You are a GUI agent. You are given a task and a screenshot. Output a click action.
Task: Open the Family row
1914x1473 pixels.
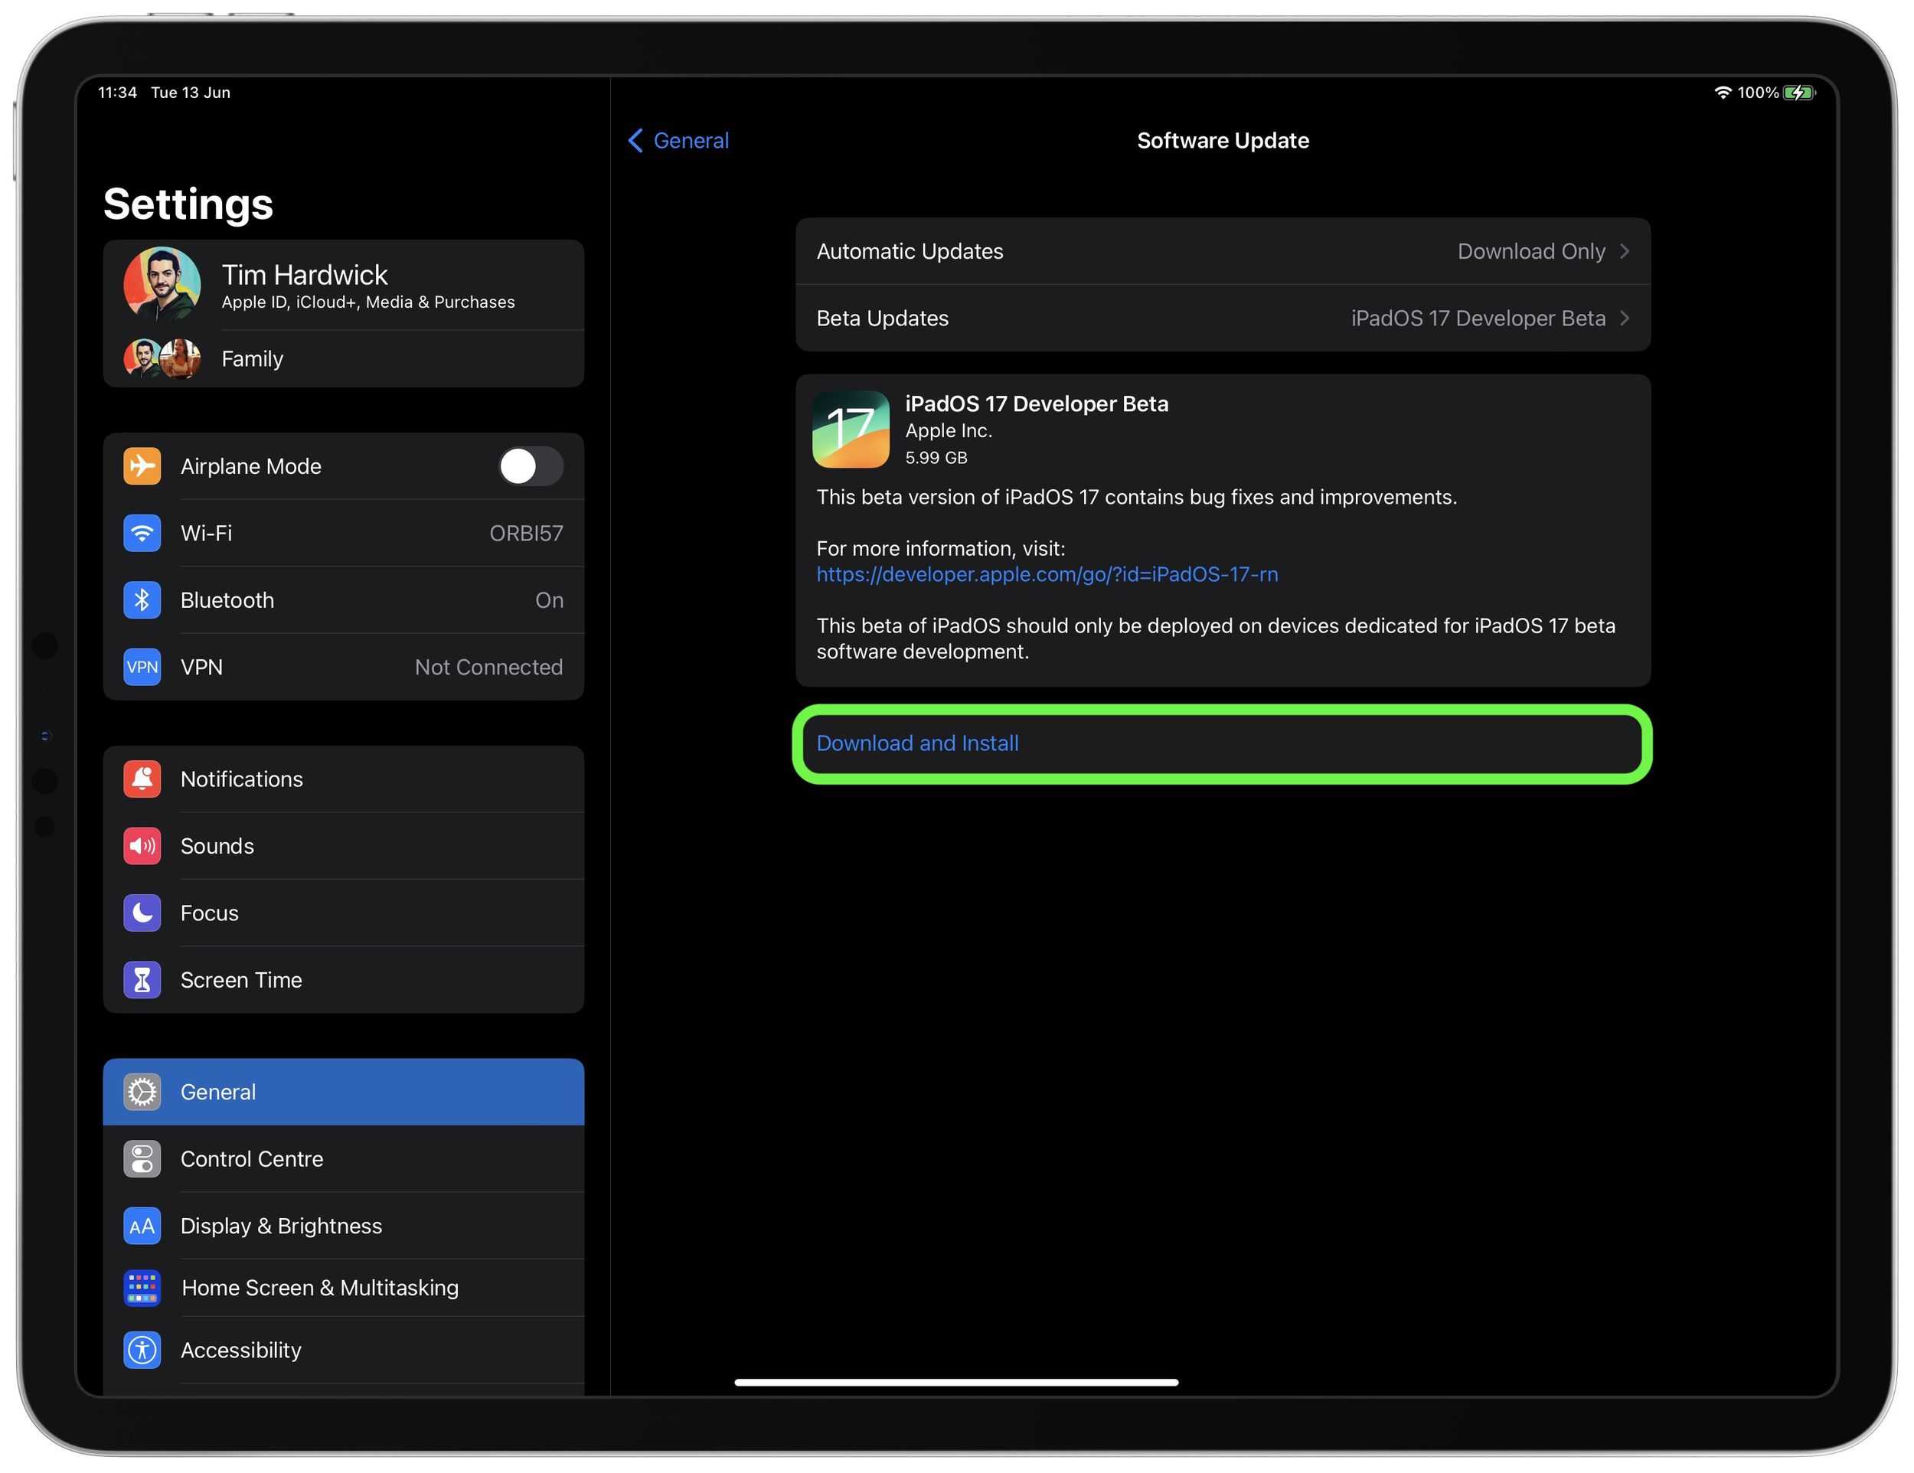344,358
